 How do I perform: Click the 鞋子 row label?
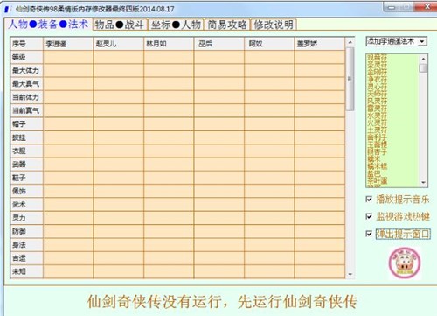tap(26, 178)
